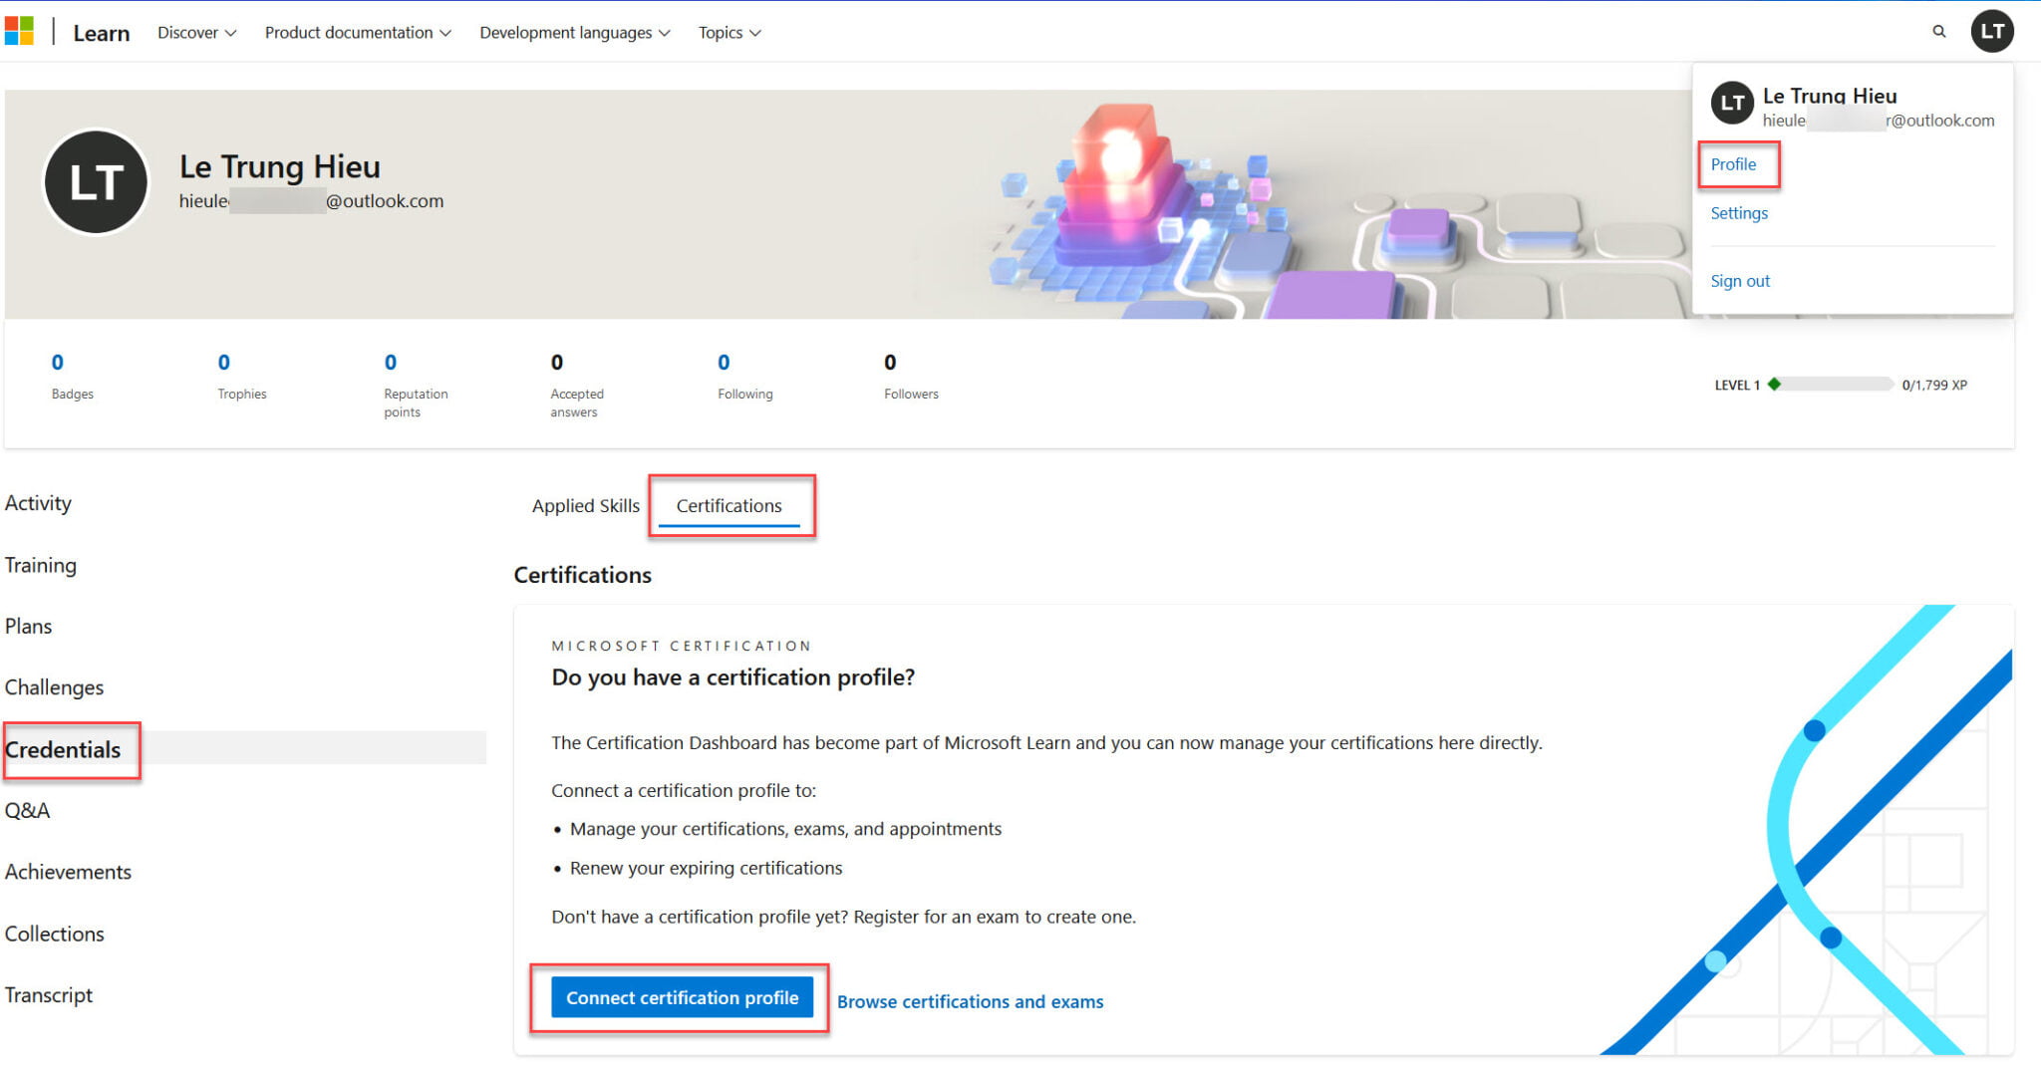Open the Transcript page from the sidebar

pyautogui.click(x=49, y=994)
